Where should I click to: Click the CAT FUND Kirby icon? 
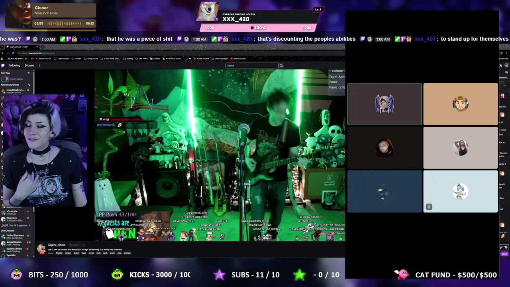coord(402,274)
